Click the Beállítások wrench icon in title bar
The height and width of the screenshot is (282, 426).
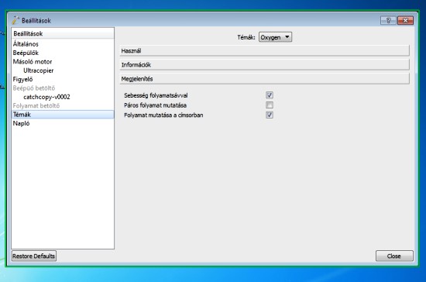tap(15, 20)
